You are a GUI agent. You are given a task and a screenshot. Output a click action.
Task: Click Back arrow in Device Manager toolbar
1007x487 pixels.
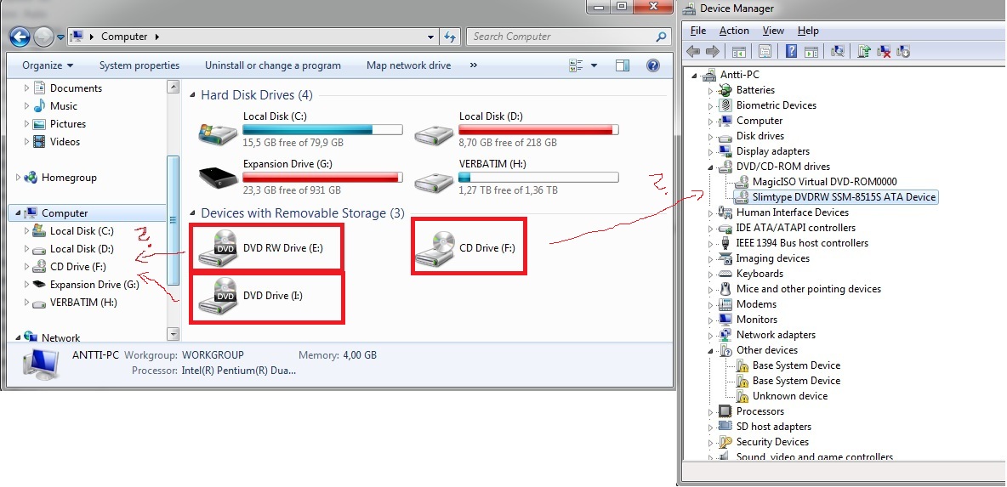pyautogui.click(x=693, y=51)
